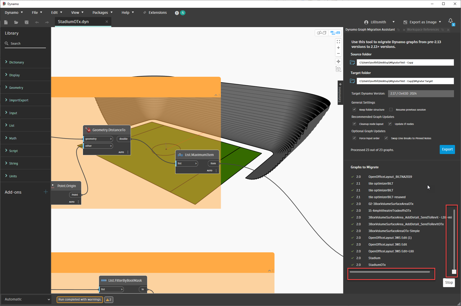The width and height of the screenshot is (461, 306).
Task: Expand the Geometry library category
Action: click(x=16, y=88)
